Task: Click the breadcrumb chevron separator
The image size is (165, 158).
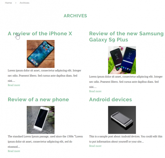Action: click(x=16, y=3)
